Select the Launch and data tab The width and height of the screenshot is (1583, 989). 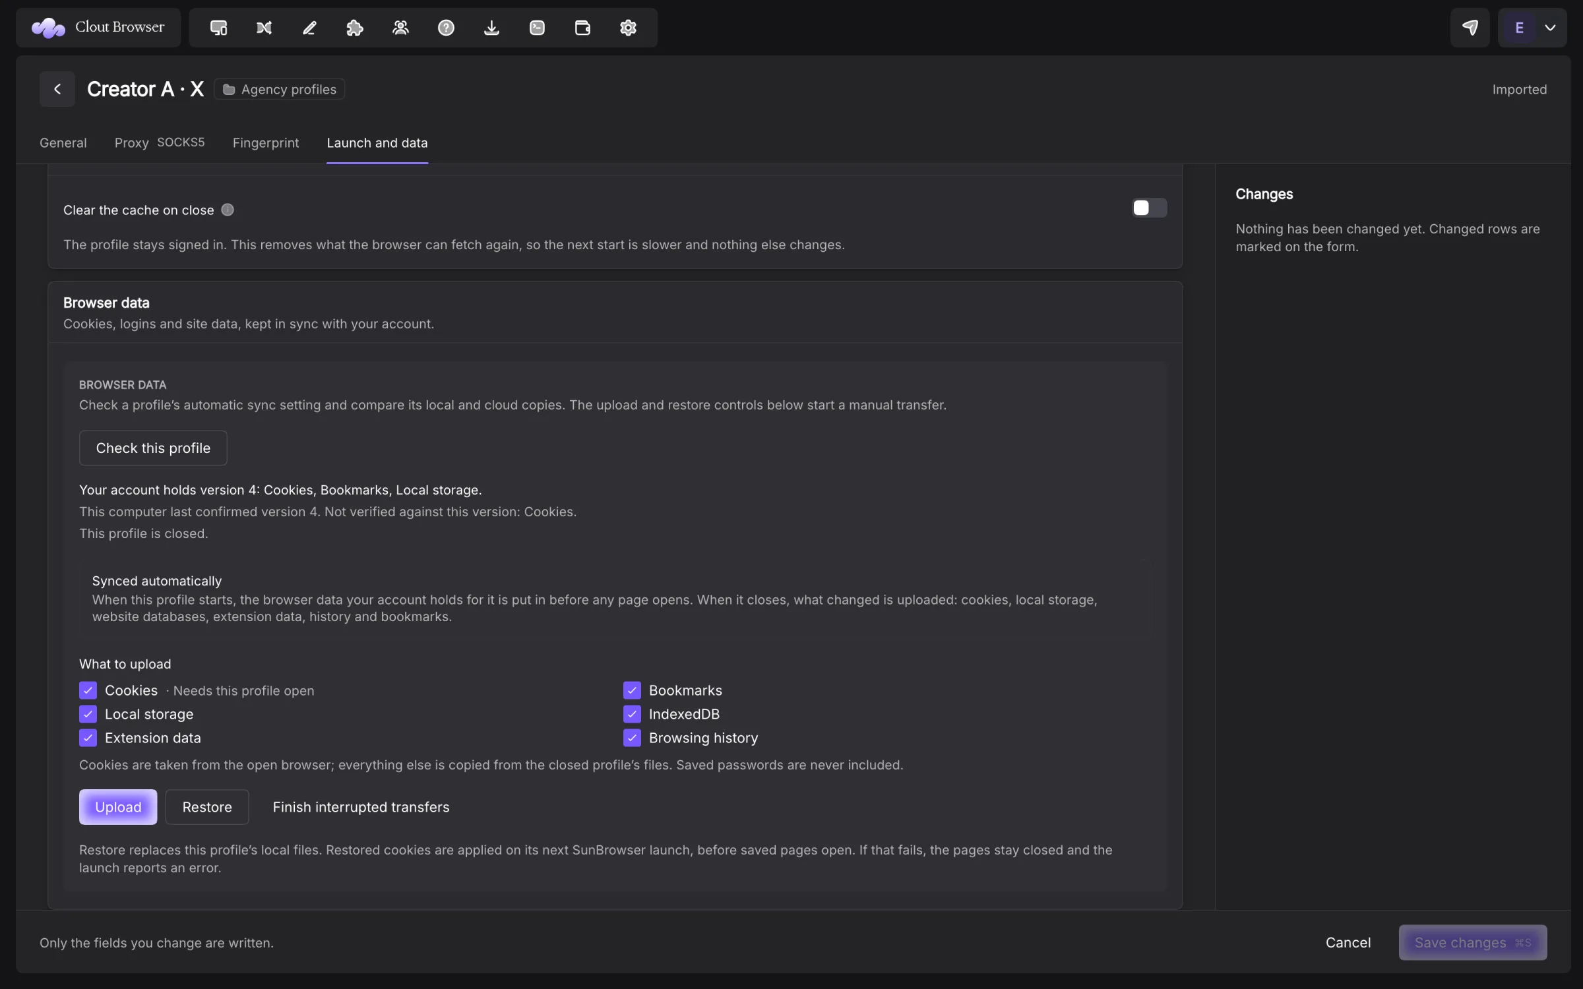377,142
